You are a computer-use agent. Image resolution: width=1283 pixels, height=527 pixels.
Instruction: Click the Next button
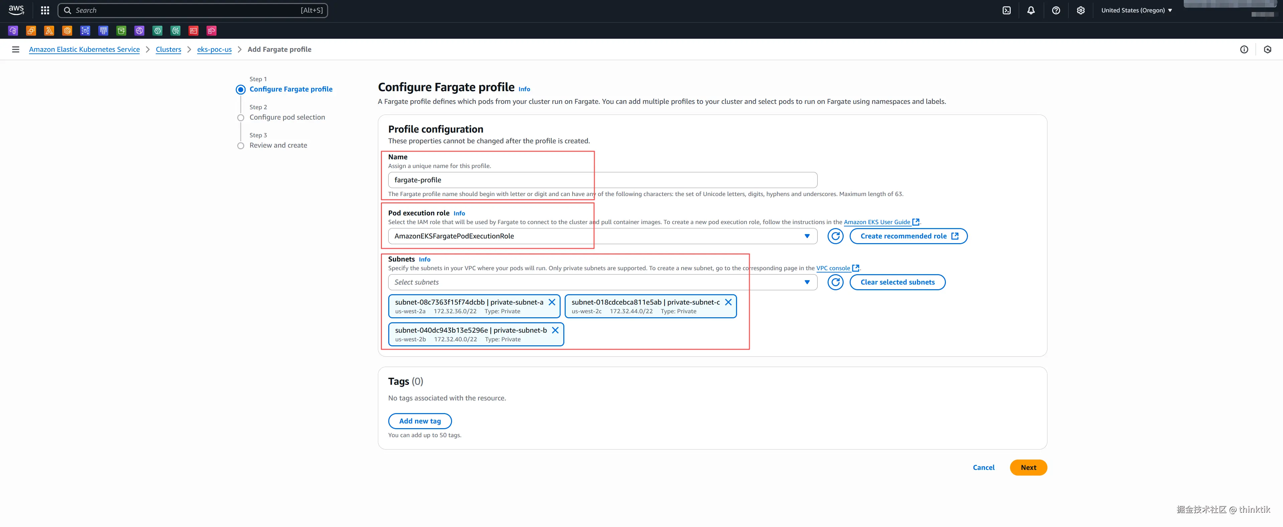click(1028, 467)
